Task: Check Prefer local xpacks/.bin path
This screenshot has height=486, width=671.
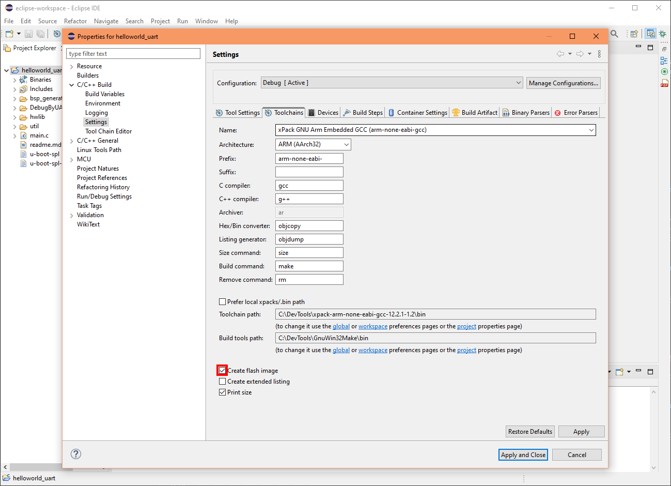Action: tap(222, 301)
